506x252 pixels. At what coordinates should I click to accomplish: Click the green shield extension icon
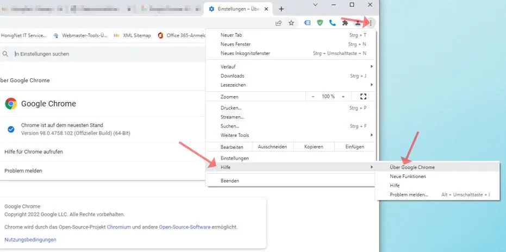(320, 23)
